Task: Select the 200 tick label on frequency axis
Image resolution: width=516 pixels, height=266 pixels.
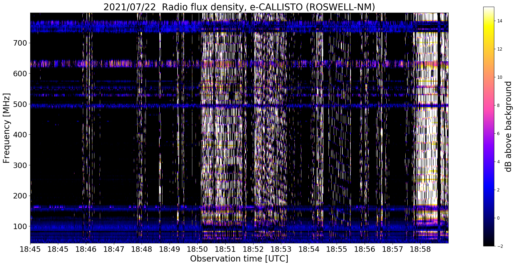Action: (20, 196)
